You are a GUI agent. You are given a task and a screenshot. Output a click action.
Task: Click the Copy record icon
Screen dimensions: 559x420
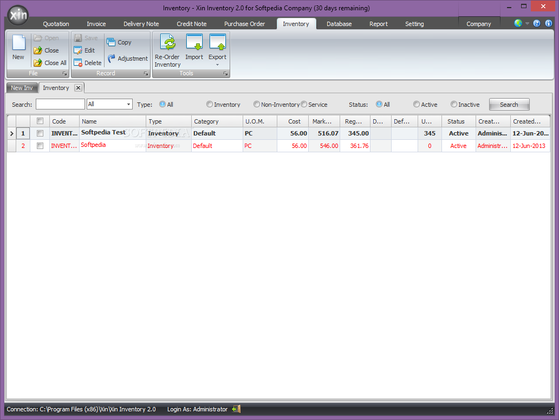pos(111,42)
